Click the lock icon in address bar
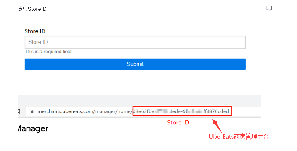This screenshot has height=151, width=297. coord(32,111)
